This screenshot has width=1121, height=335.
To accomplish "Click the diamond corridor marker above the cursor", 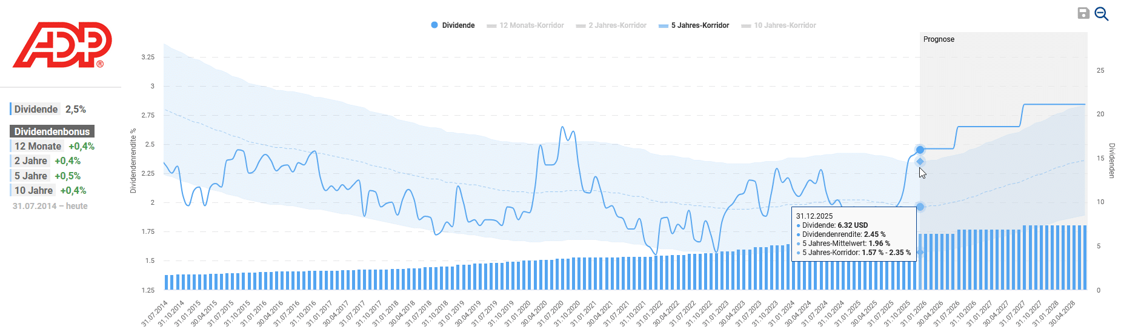I will coord(920,161).
